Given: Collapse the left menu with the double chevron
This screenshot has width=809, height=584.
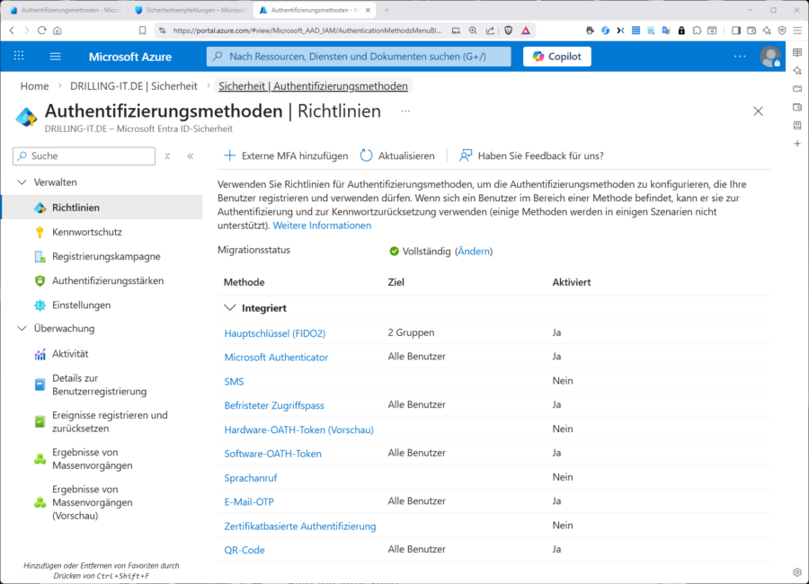Looking at the screenshot, I should (189, 156).
